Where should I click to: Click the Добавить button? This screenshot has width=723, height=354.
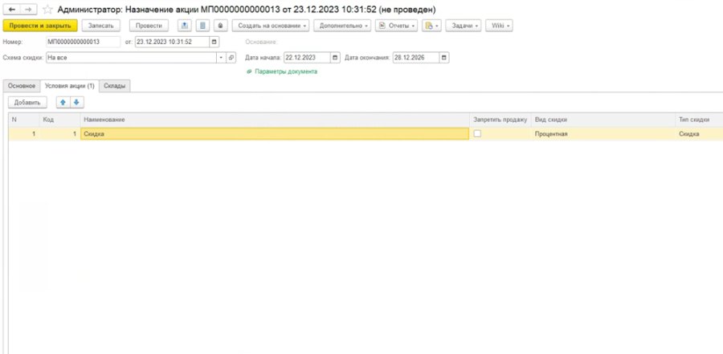tap(27, 102)
